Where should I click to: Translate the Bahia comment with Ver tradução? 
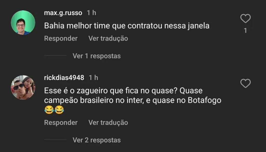[x=108, y=39]
